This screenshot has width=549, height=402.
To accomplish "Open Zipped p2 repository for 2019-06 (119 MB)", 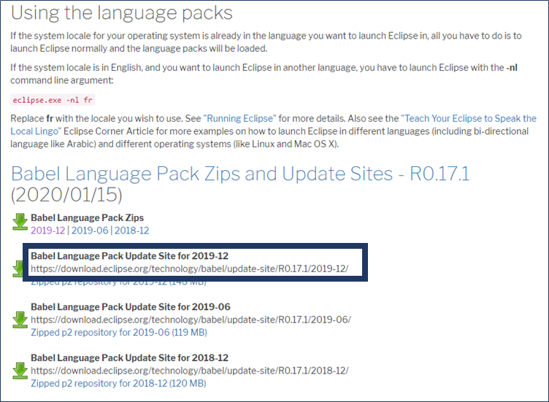I will [x=119, y=333].
